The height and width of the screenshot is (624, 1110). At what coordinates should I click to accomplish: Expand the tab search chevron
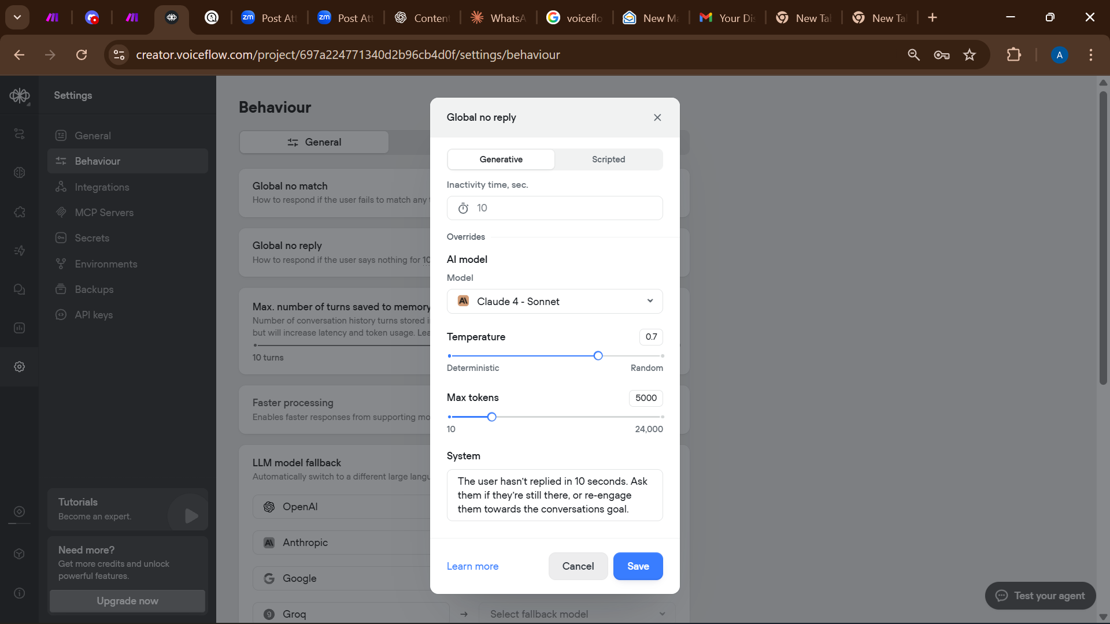(17, 17)
